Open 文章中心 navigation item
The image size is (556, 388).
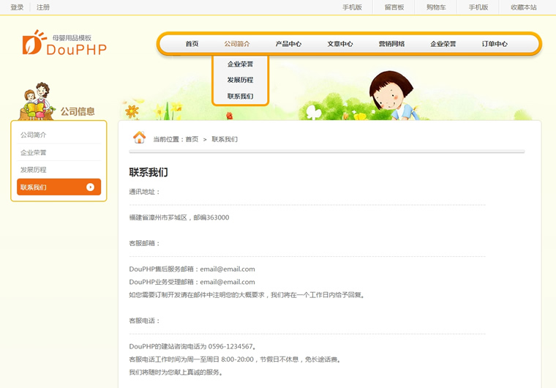click(340, 44)
